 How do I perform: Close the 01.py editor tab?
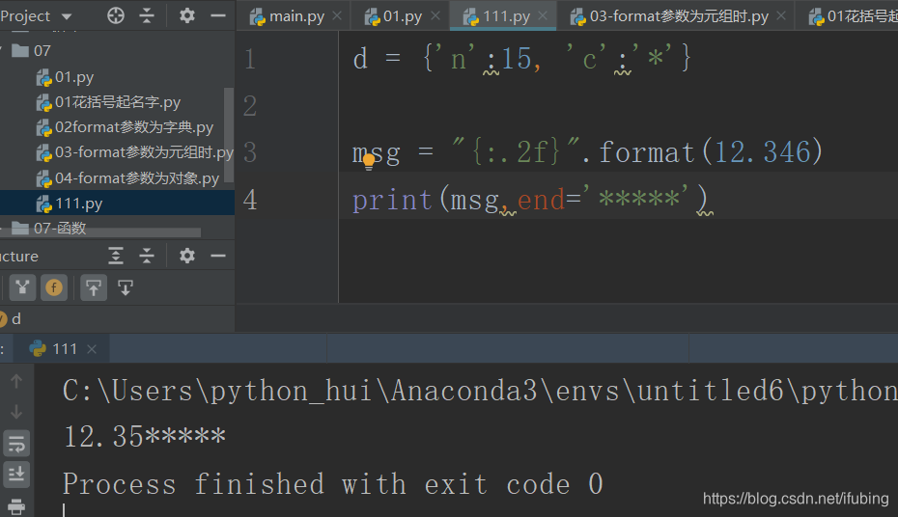coord(435,16)
